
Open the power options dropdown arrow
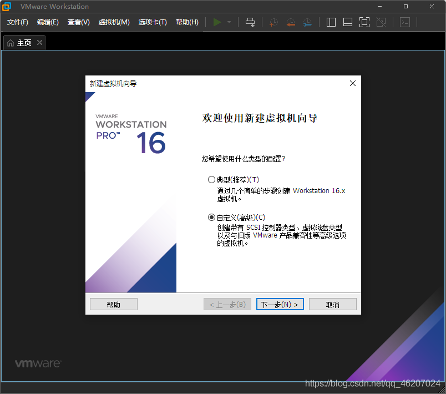coord(229,22)
